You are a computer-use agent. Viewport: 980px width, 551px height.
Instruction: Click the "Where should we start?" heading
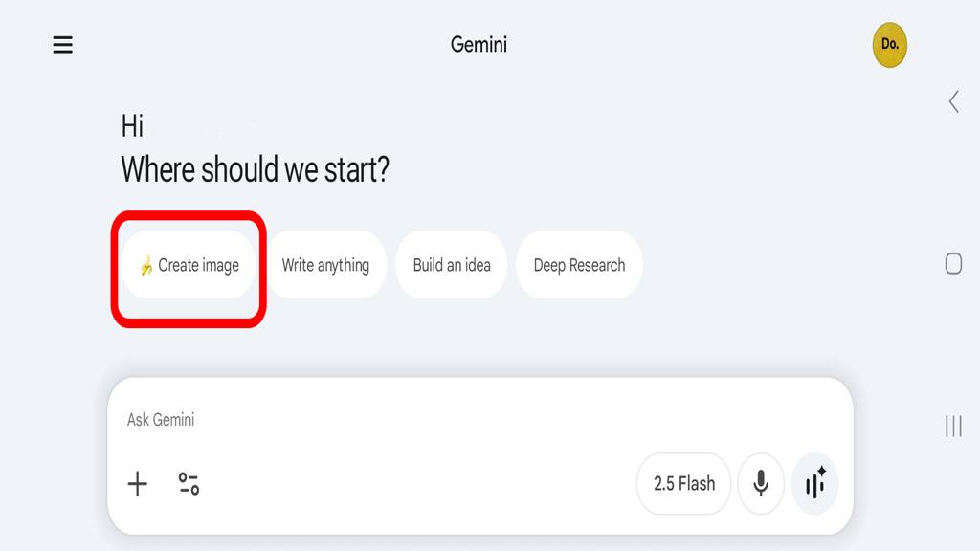(x=255, y=170)
